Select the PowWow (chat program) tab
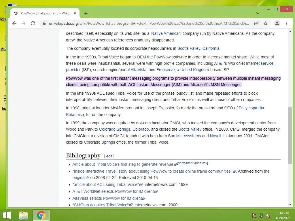The image size is (295, 221). tap(45, 13)
